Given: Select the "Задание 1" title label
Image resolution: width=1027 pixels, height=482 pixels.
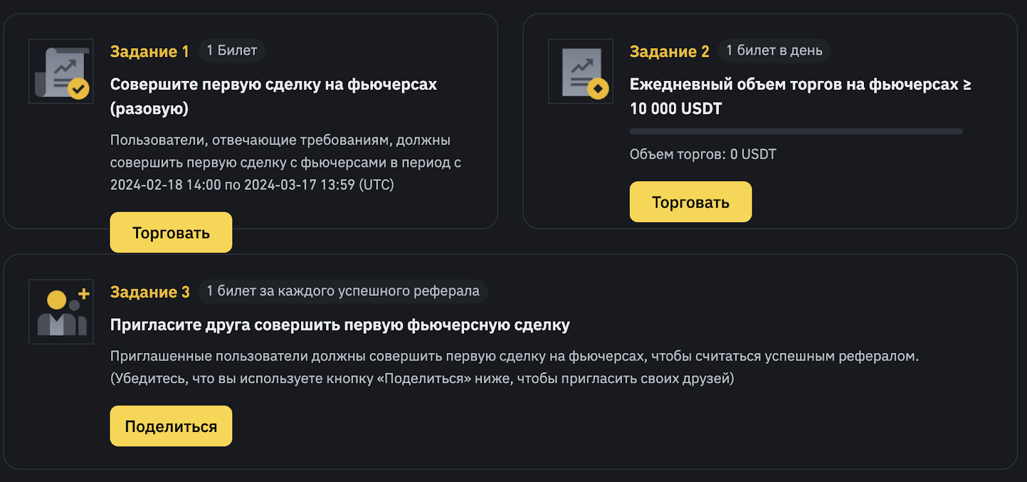Looking at the screenshot, I should coord(150,51).
